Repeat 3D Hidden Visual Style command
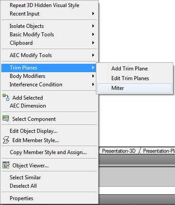Viewport: 175px width, 205px height. (49, 5)
